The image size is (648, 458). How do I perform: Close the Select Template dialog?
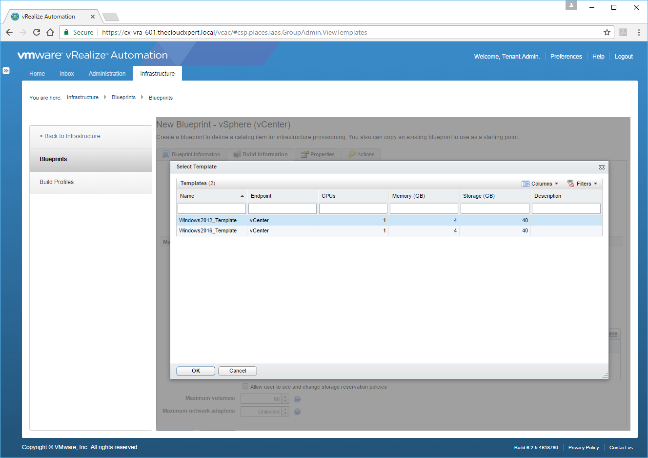602,167
